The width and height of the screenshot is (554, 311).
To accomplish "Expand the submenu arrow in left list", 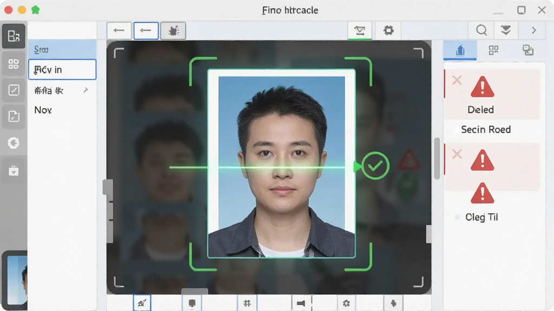I will [85, 90].
